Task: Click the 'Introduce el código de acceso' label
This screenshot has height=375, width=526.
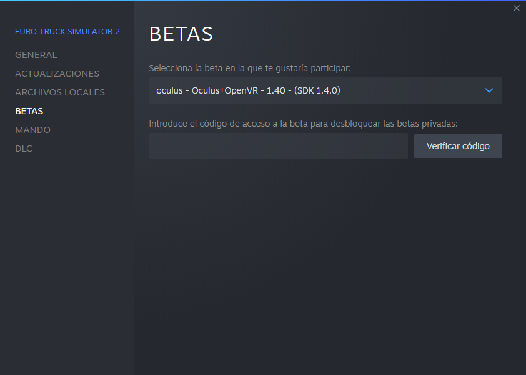Action: [304, 124]
